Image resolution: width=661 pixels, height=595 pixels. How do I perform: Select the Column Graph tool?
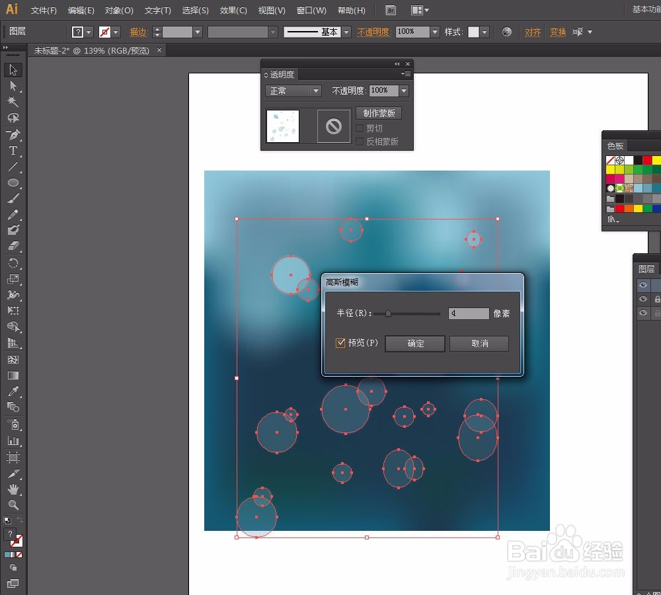[13, 441]
